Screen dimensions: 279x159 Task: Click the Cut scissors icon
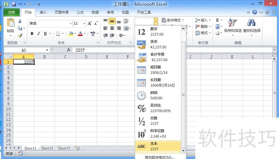point(20,22)
